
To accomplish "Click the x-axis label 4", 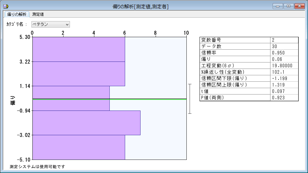I will [x=94, y=33].
